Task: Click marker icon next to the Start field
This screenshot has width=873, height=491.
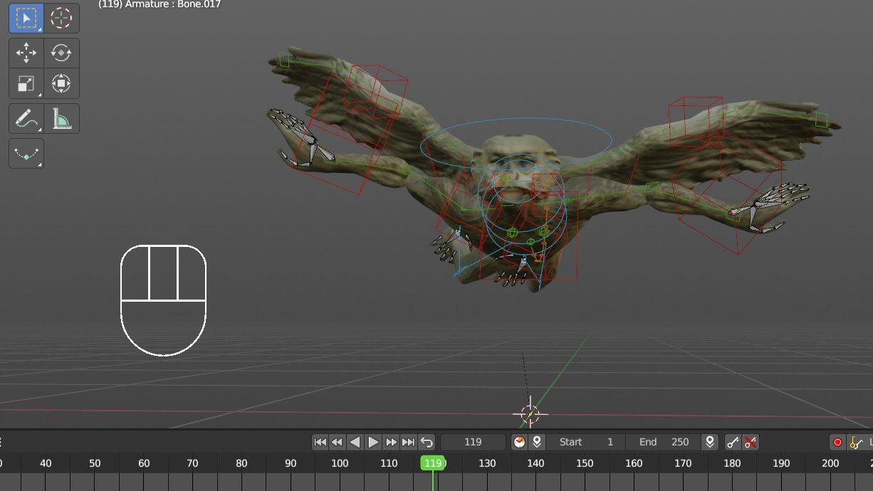Action: [x=537, y=442]
